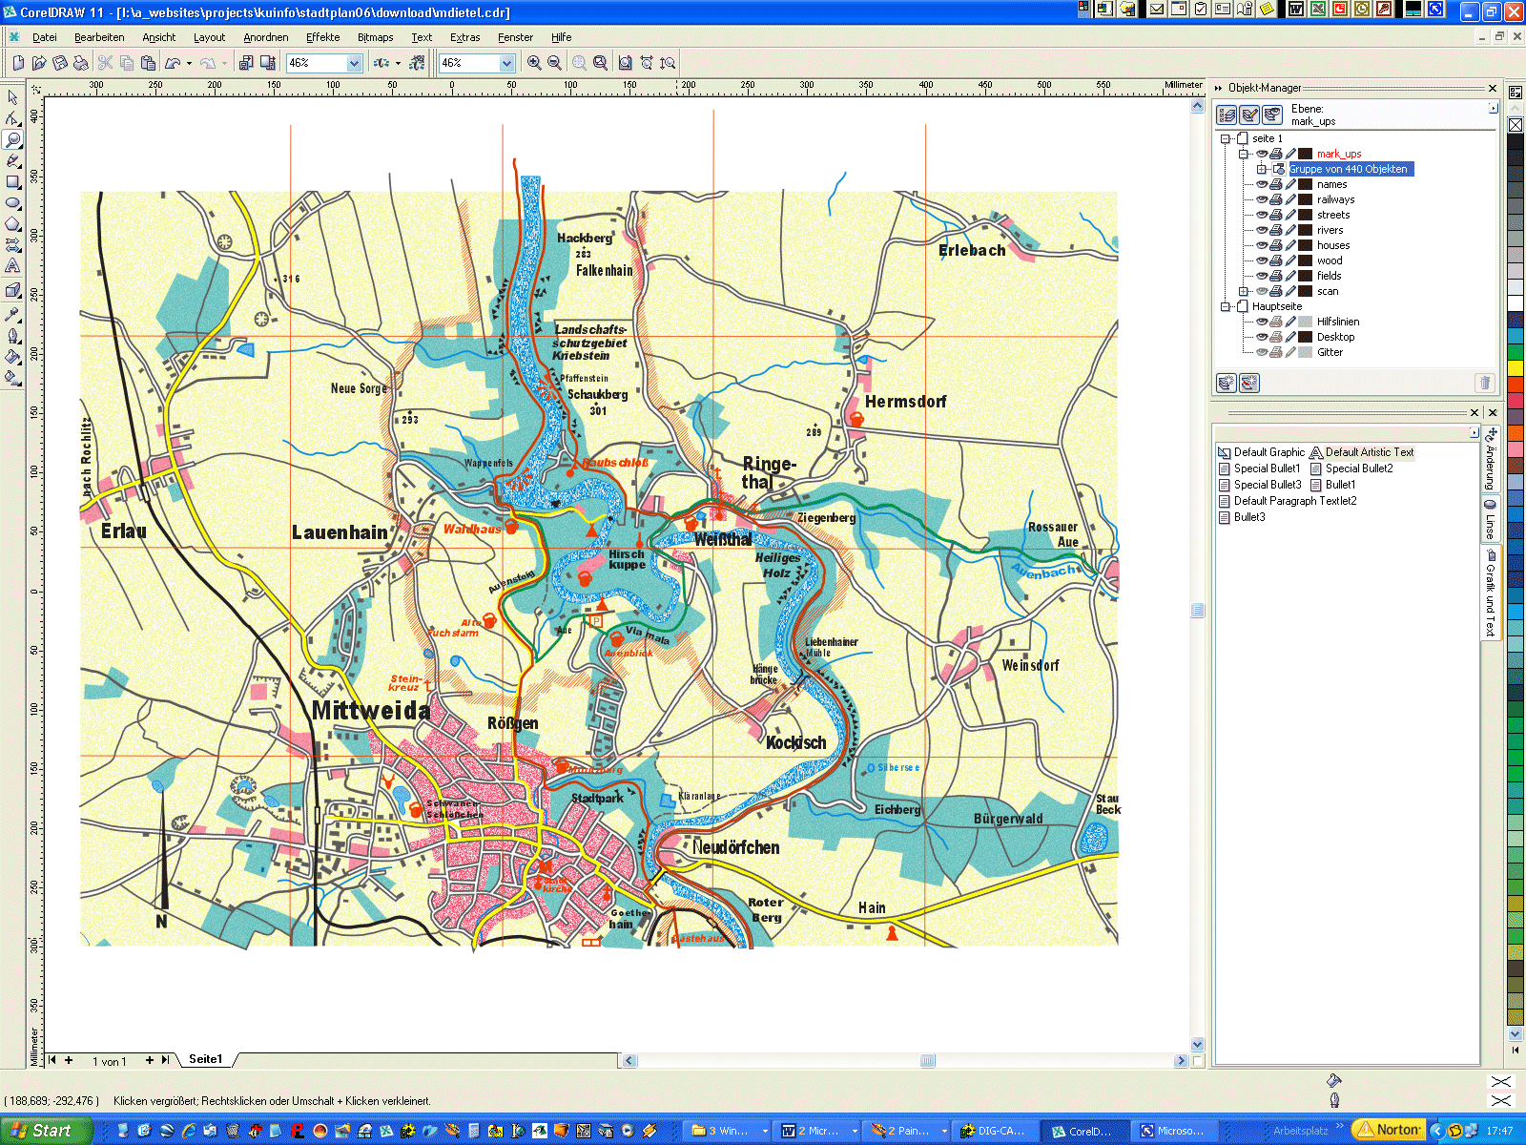Click the Start button on taskbar

(46, 1131)
